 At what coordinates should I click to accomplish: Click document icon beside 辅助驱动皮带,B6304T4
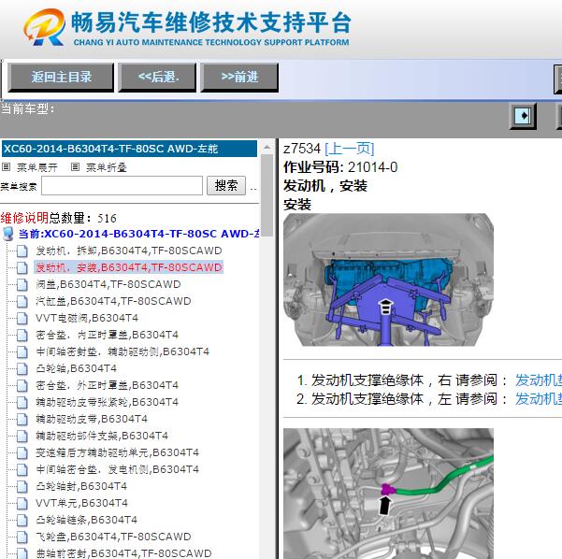click(x=22, y=420)
